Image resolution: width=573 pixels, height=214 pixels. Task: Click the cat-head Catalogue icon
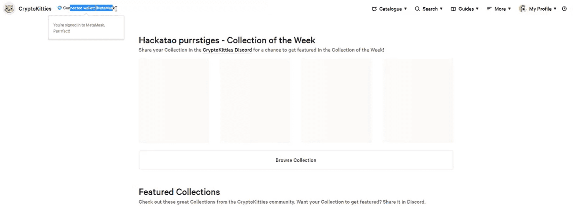[374, 9]
